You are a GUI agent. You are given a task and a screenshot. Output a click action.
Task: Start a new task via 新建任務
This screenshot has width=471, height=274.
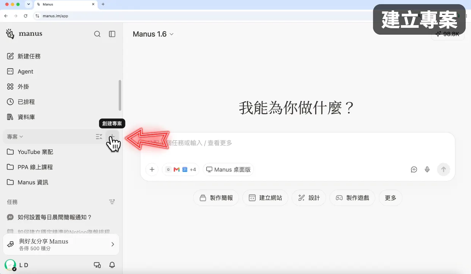61,56
